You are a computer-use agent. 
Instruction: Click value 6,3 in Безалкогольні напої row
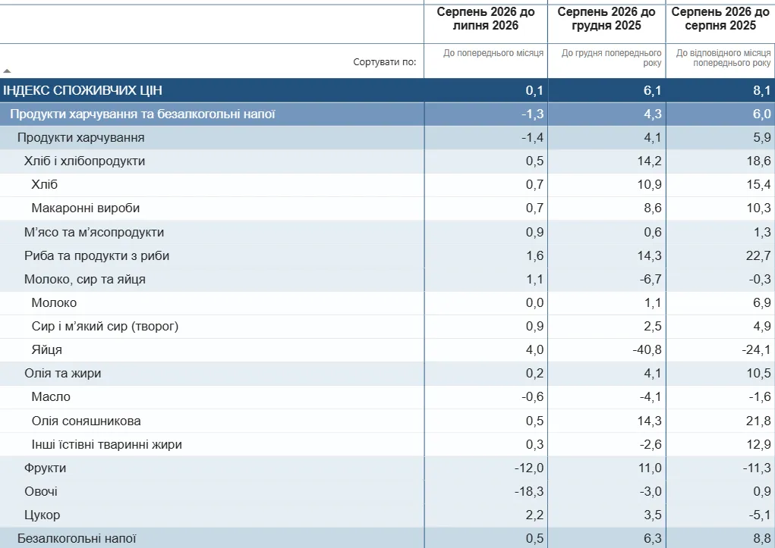pyautogui.click(x=653, y=539)
